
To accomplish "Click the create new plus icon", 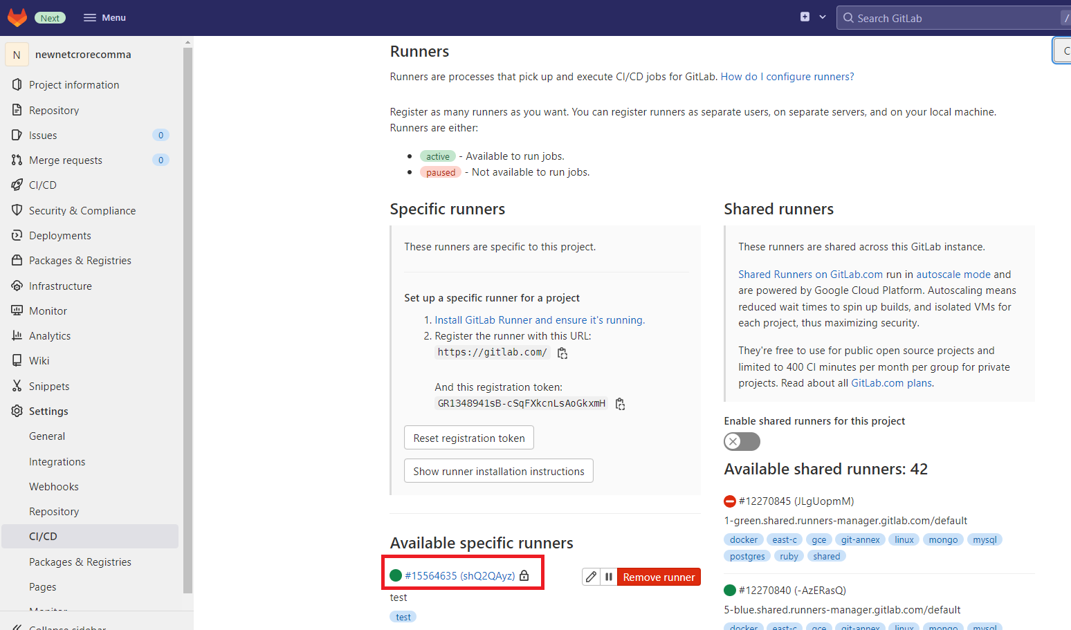I will [805, 17].
